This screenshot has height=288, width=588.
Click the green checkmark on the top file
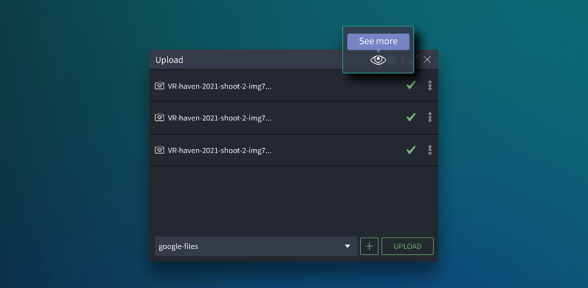(x=411, y=86)
